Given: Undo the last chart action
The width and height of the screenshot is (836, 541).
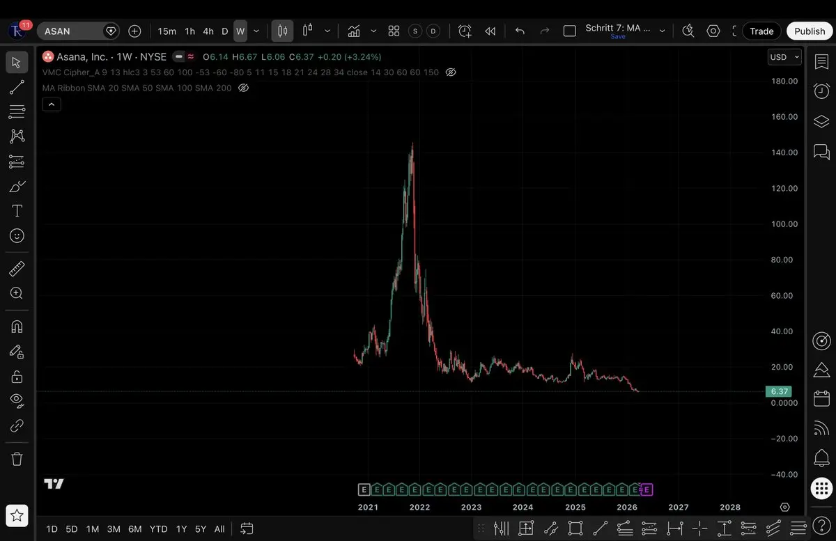Looking at the screenshot, I should pos(520,31).
